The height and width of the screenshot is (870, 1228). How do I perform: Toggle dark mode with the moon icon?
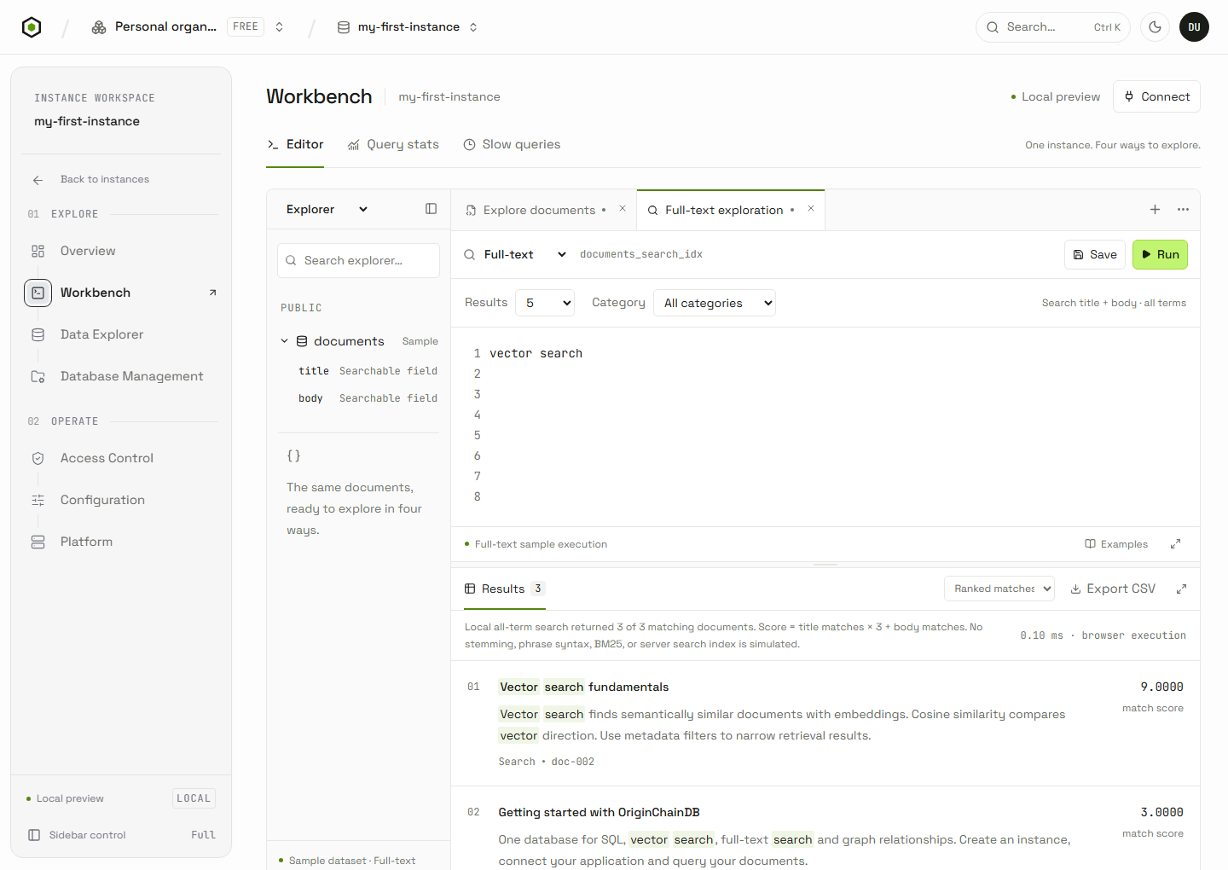[x=1155, y=27]
